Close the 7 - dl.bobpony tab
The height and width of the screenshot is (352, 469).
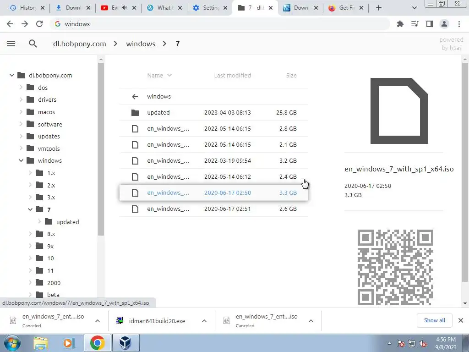pyautogui.click(x=270, y=8)
